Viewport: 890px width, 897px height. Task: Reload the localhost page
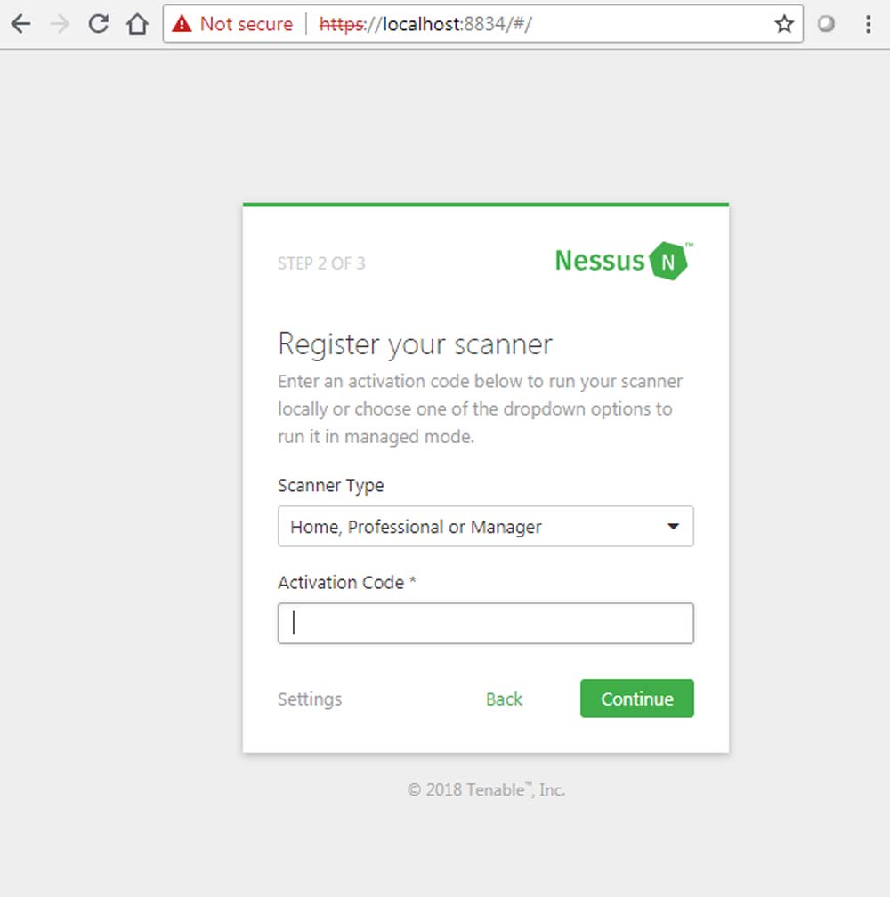99,24
